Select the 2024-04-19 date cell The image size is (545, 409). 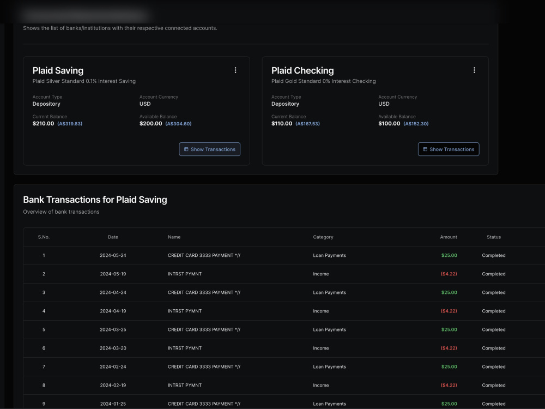coord(113,311)
